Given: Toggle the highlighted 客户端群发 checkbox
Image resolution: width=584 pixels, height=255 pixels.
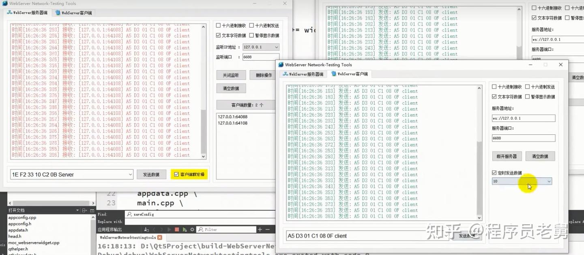Looking at the screenshot, I should click(x=177, y=174).
